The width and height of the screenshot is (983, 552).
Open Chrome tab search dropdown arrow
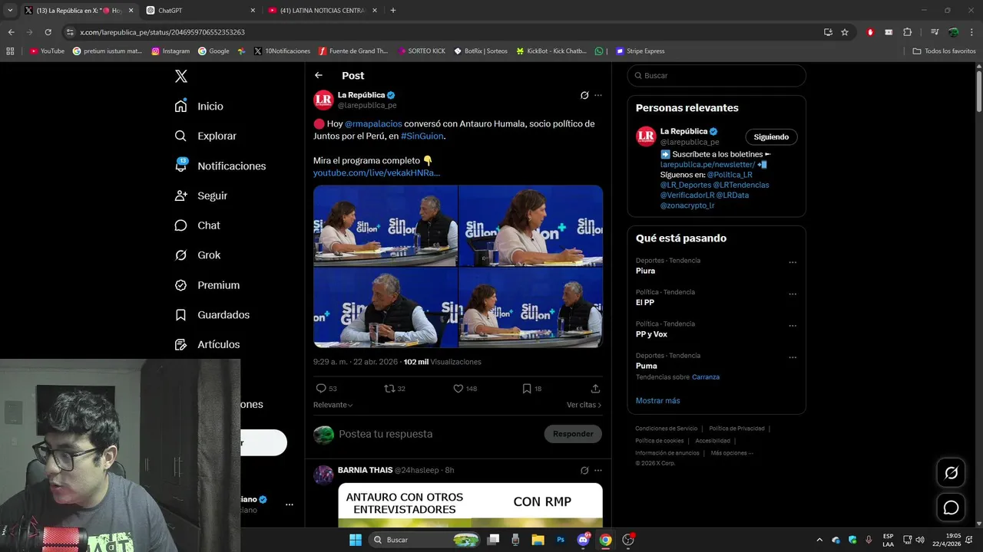coord(10,10)
